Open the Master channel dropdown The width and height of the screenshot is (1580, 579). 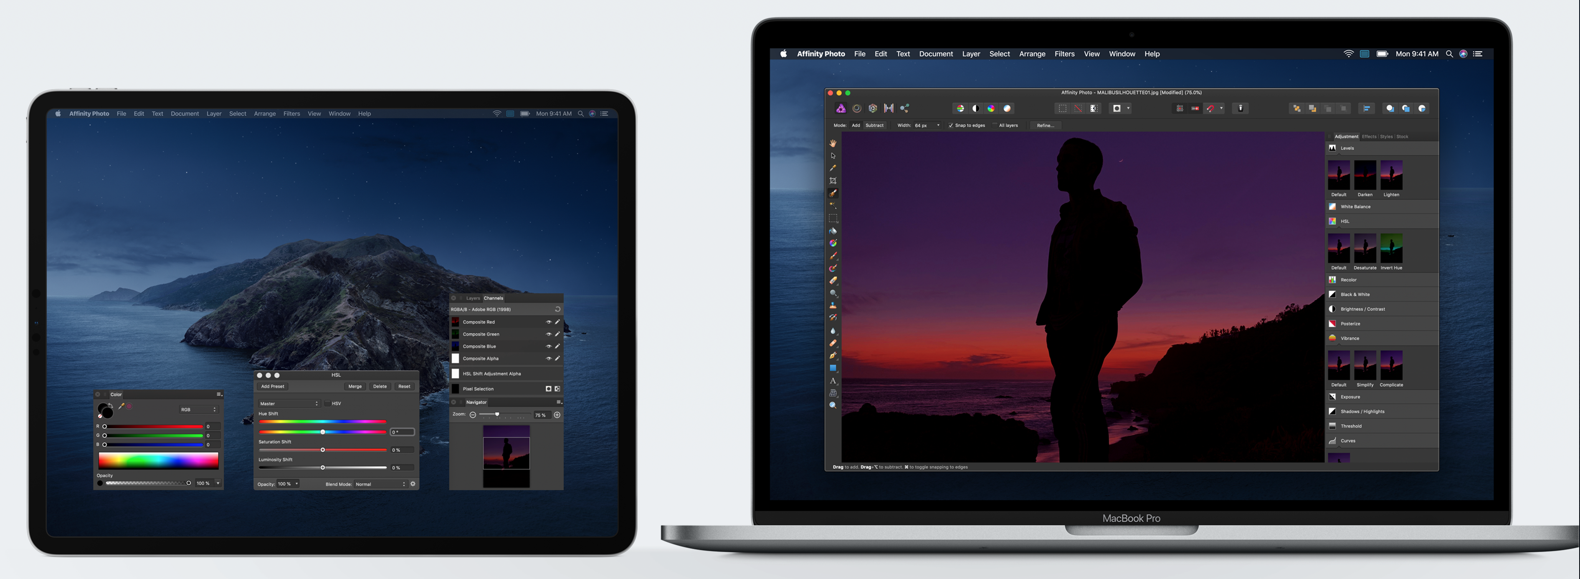click(x=289, y=404)
